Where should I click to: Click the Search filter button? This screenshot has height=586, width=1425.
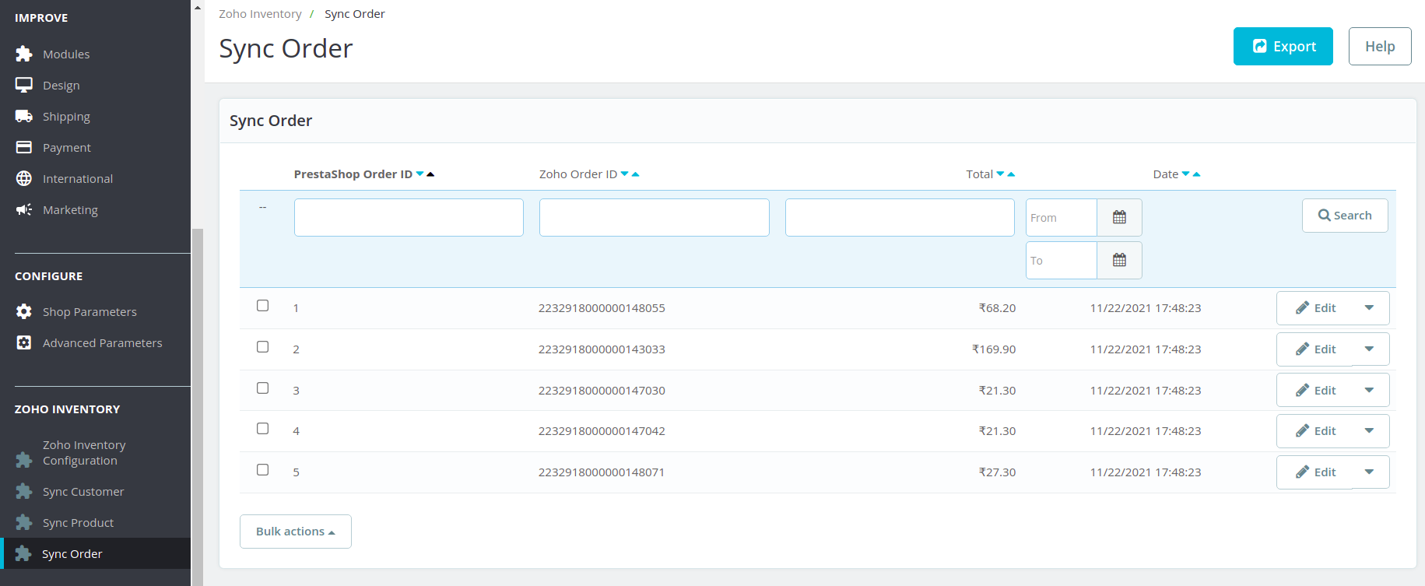(x=1345, y=216)
